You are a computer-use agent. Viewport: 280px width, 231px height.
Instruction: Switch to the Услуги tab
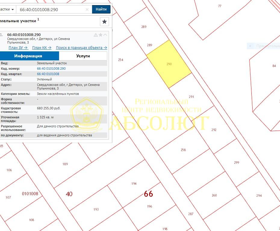point(83,56)
